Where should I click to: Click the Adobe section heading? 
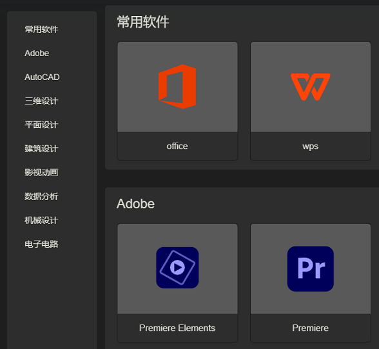pyautogui.click(x=135, y=204)
